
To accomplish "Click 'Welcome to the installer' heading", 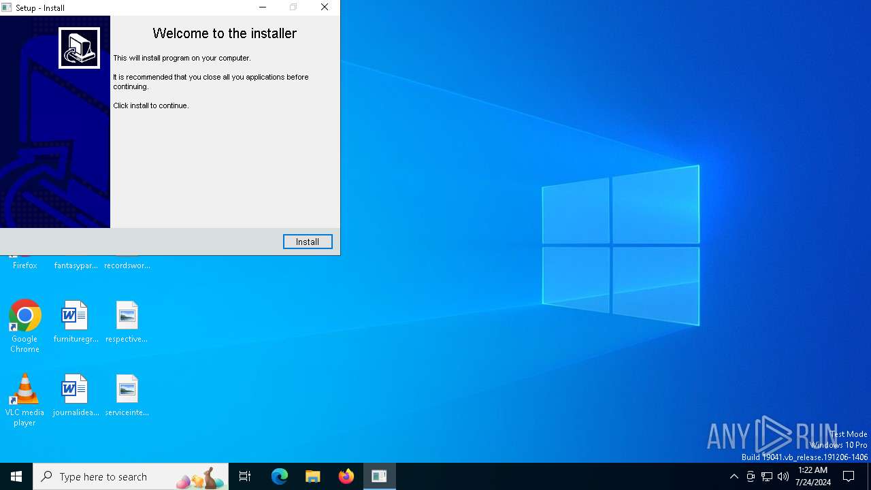I will pyautogui.click(x=225, y=33).
